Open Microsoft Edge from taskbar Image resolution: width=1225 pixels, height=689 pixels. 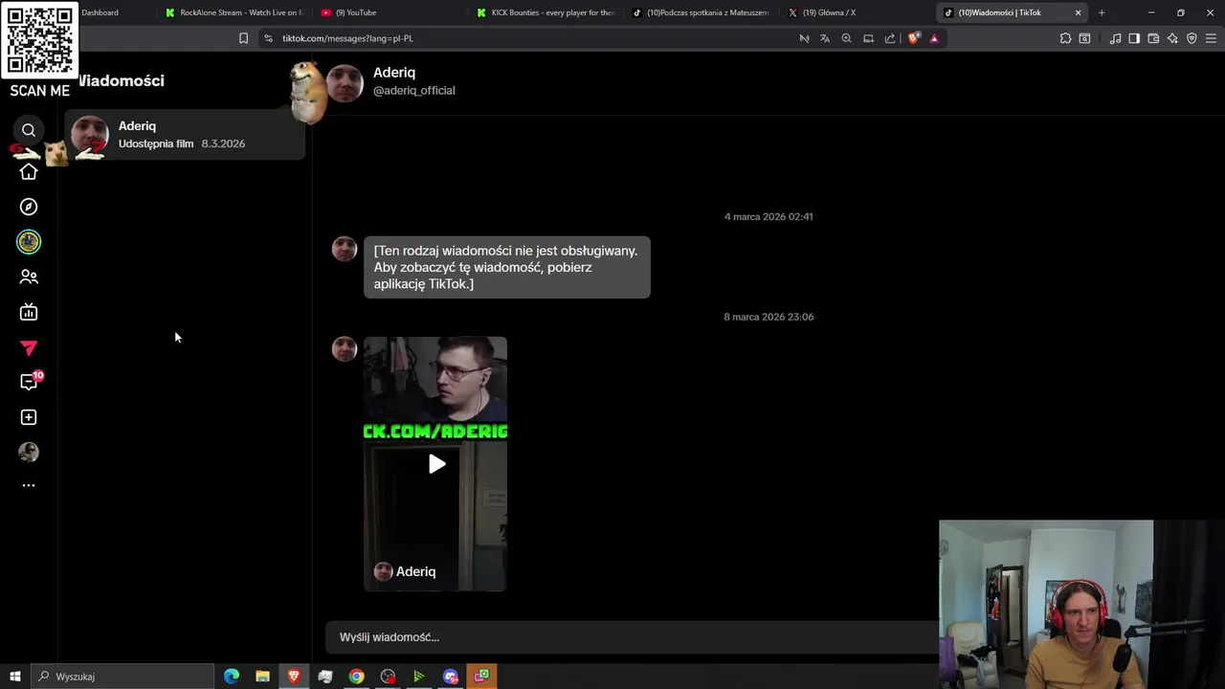coord(232,677)
